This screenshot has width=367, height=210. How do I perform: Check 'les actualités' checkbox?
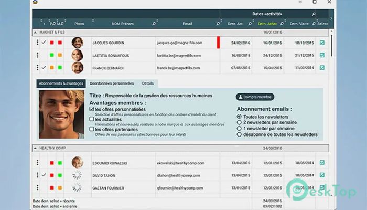pyautogui.click(x=92, y=119)
